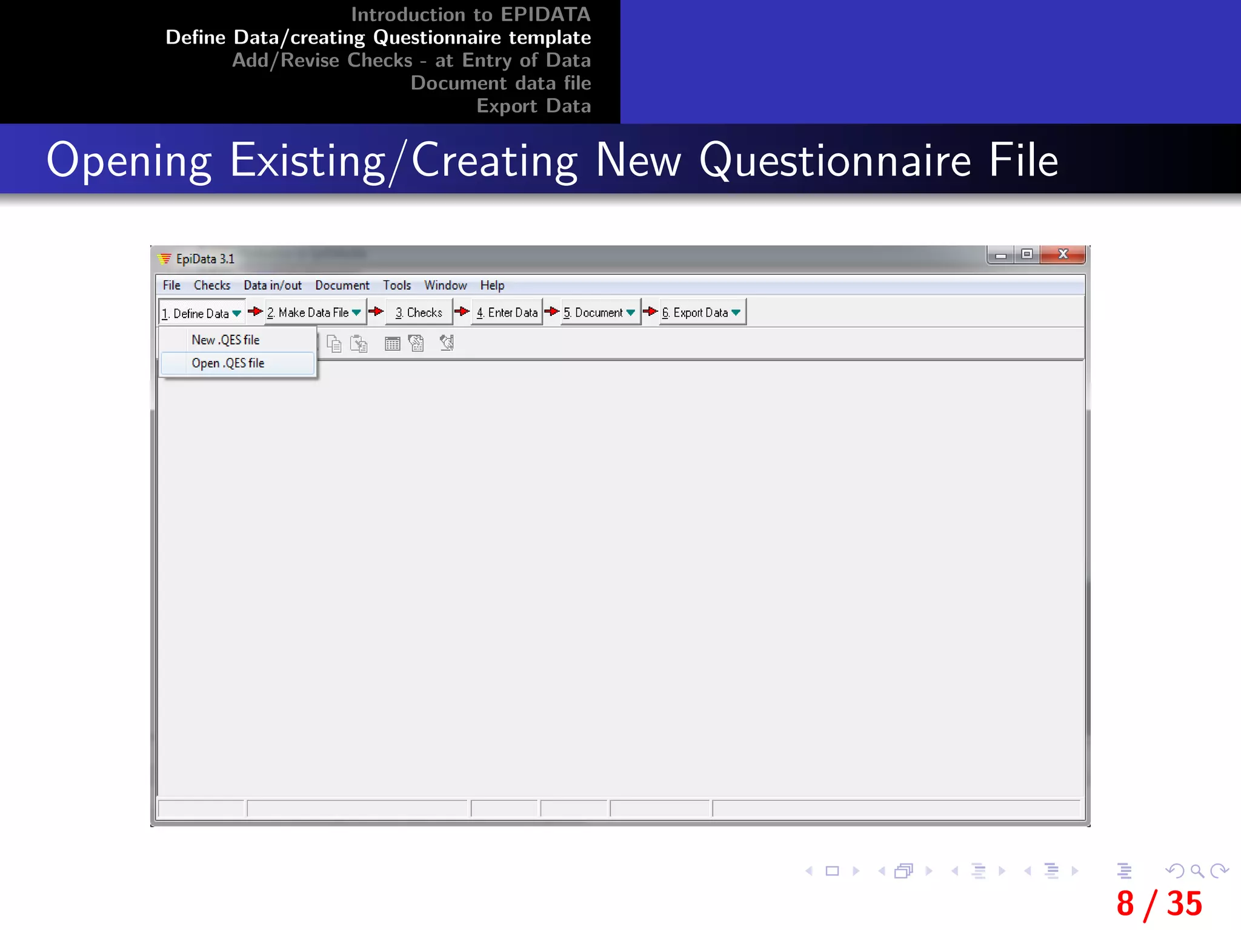This screenshot has width=1241, height=930.
Task: Open the 6. Export Data dropdown
Action: [x=702, y=312]
